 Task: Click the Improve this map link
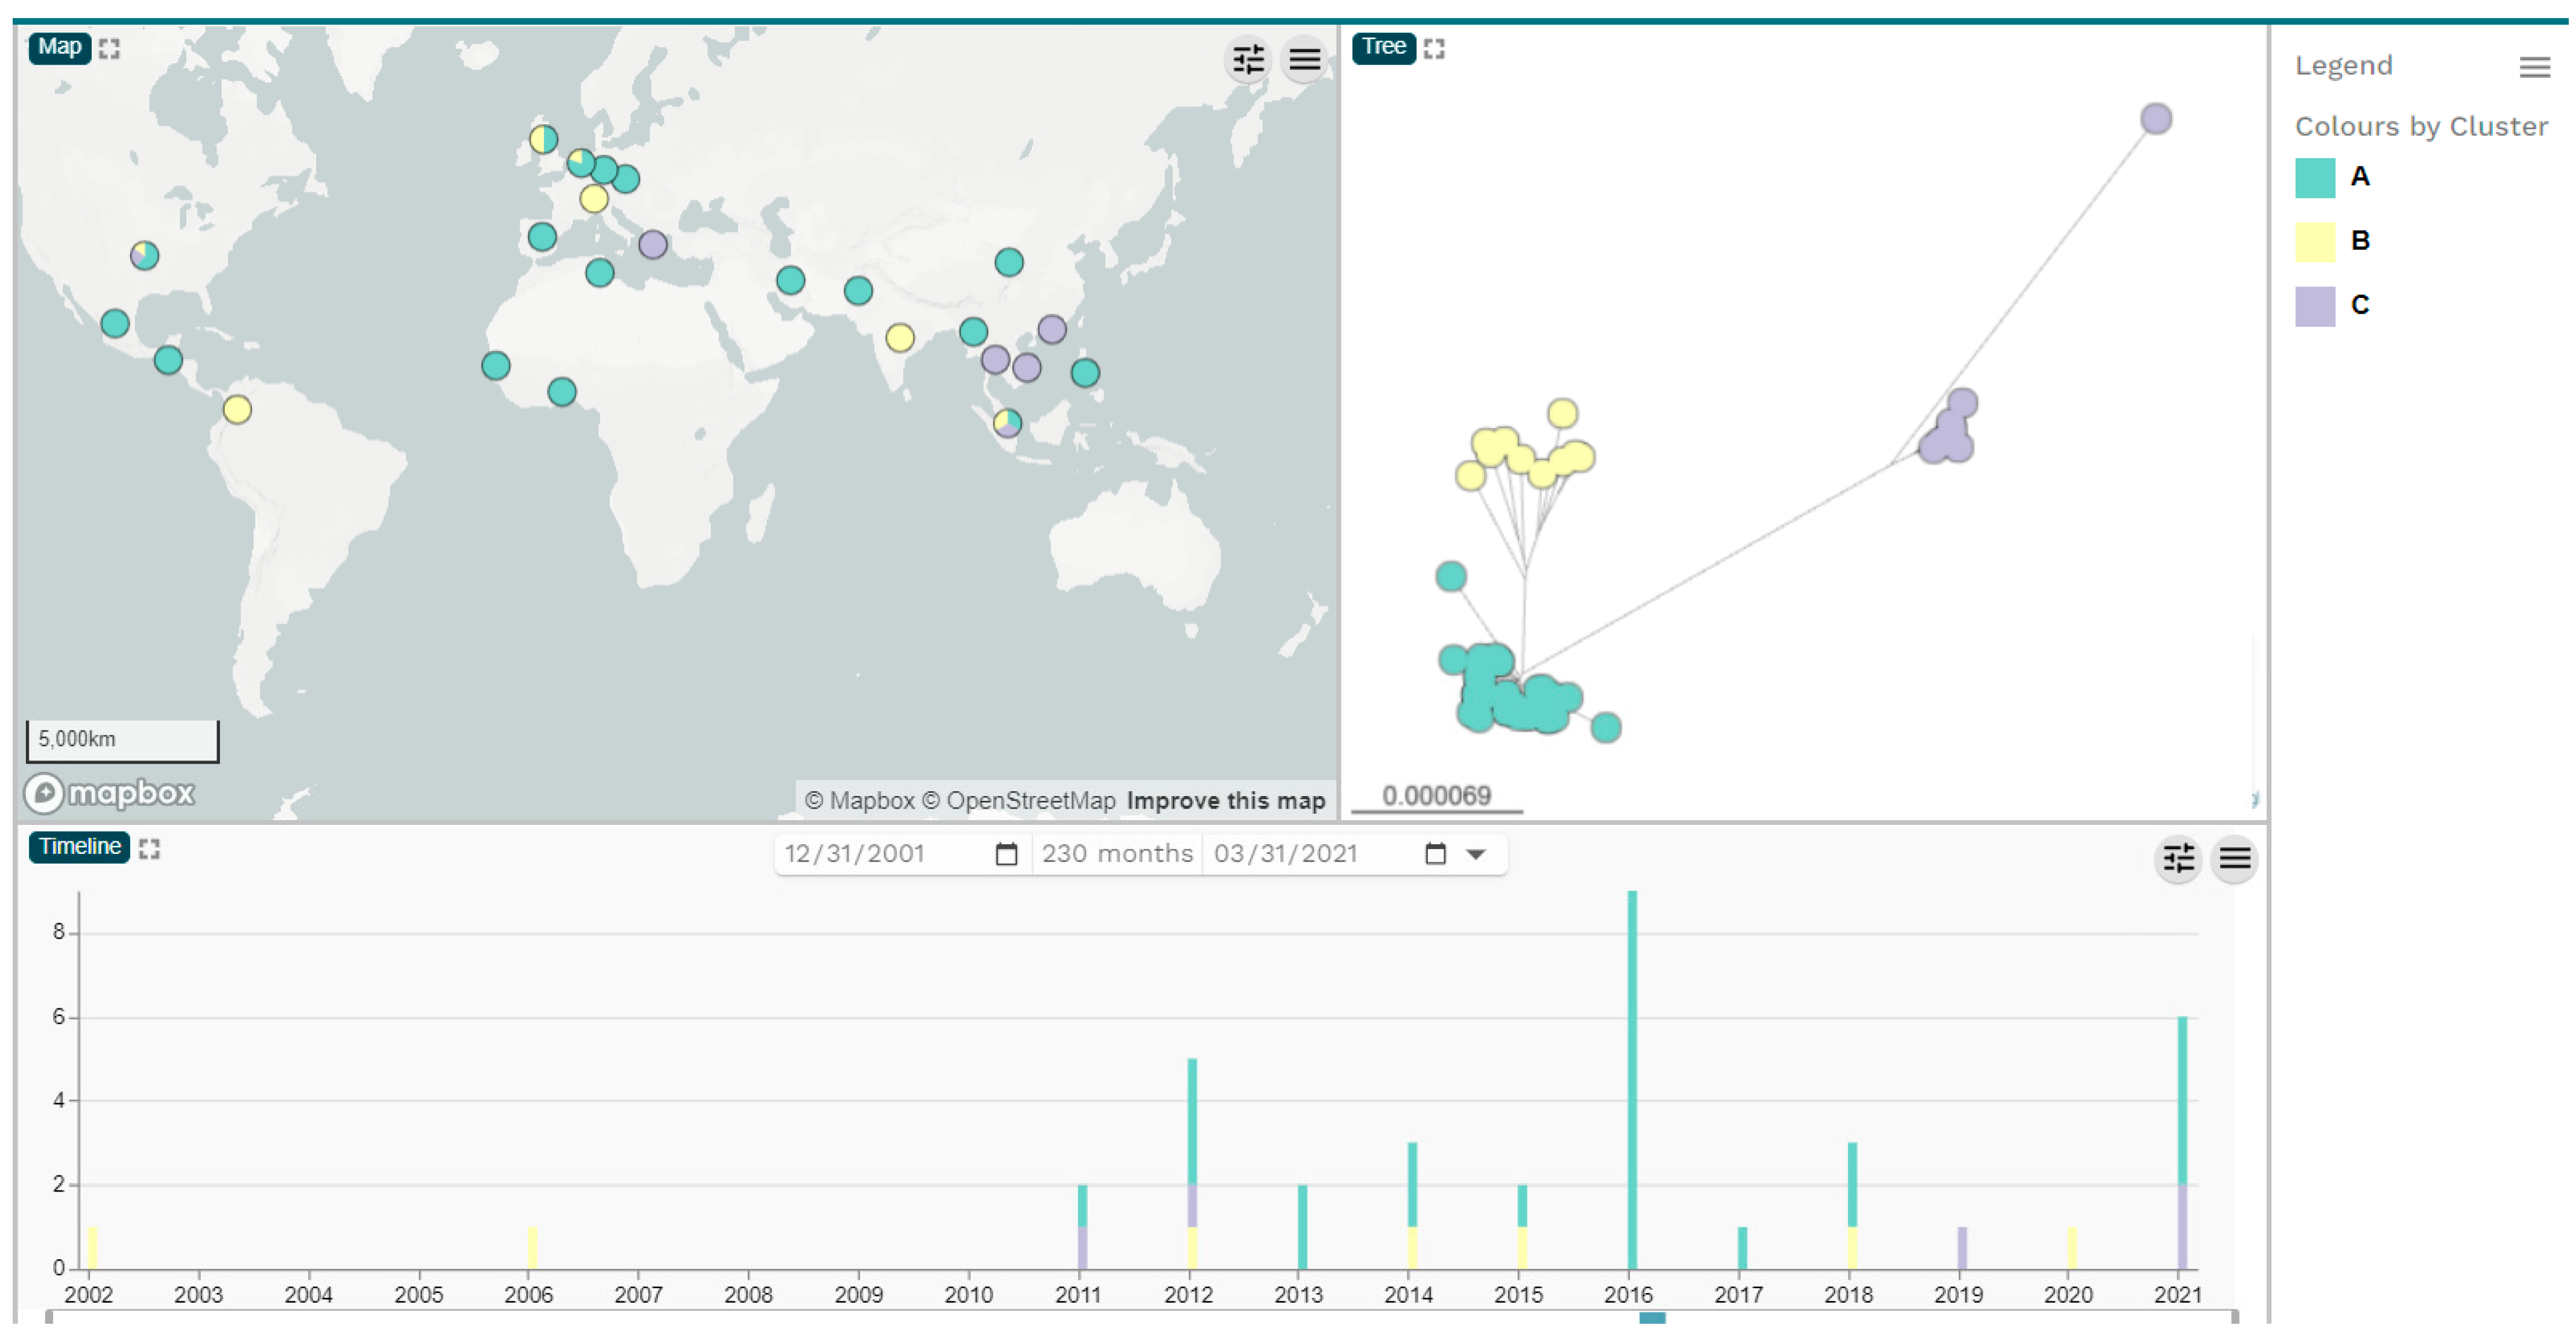coord(1225,801)
